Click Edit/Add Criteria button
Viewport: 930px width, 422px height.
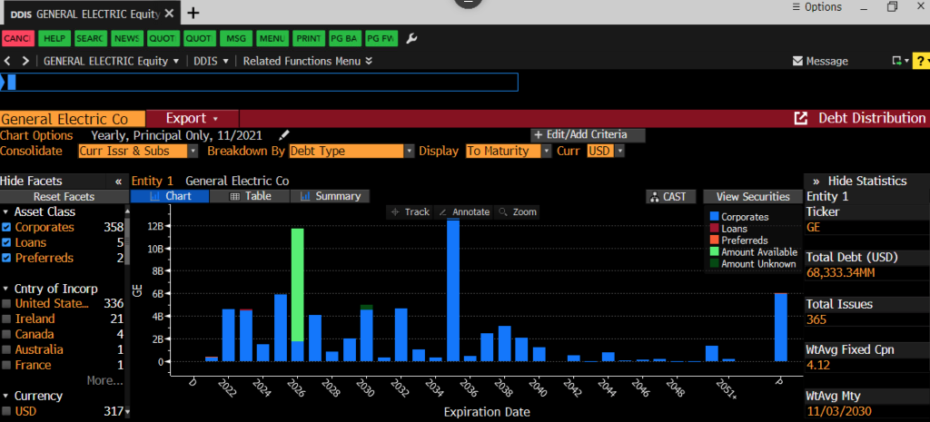(x=588, y=135)
